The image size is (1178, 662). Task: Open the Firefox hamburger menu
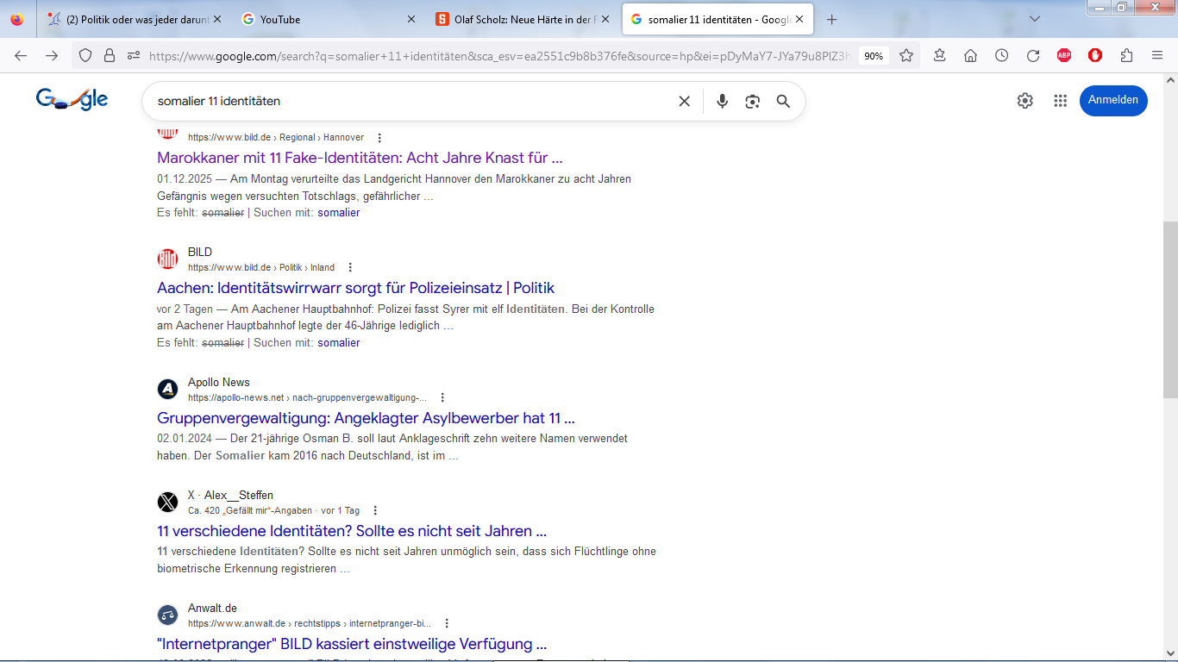[x=1157, y=55]
